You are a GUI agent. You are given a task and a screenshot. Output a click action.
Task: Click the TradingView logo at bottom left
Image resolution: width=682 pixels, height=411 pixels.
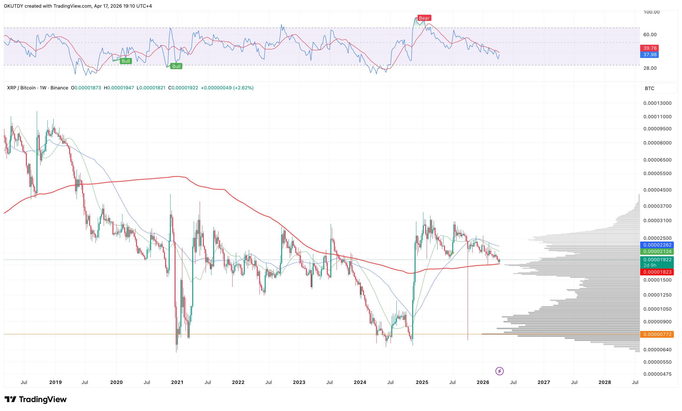point(36,399)
